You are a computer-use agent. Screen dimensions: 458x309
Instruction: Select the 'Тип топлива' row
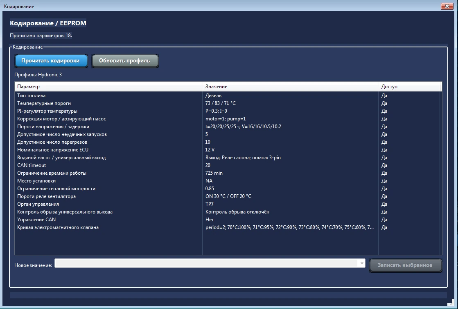click(x=227, y=96)
